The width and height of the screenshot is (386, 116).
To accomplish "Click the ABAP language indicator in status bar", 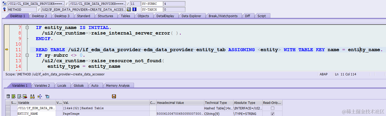I will (x=324, y=74).
